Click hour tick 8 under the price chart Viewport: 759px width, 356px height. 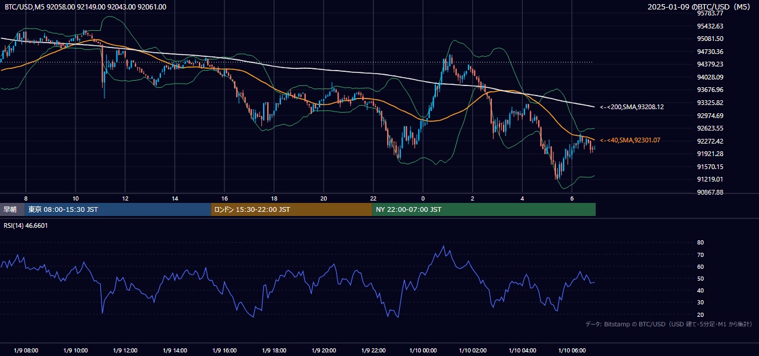[x=26, y=198]
